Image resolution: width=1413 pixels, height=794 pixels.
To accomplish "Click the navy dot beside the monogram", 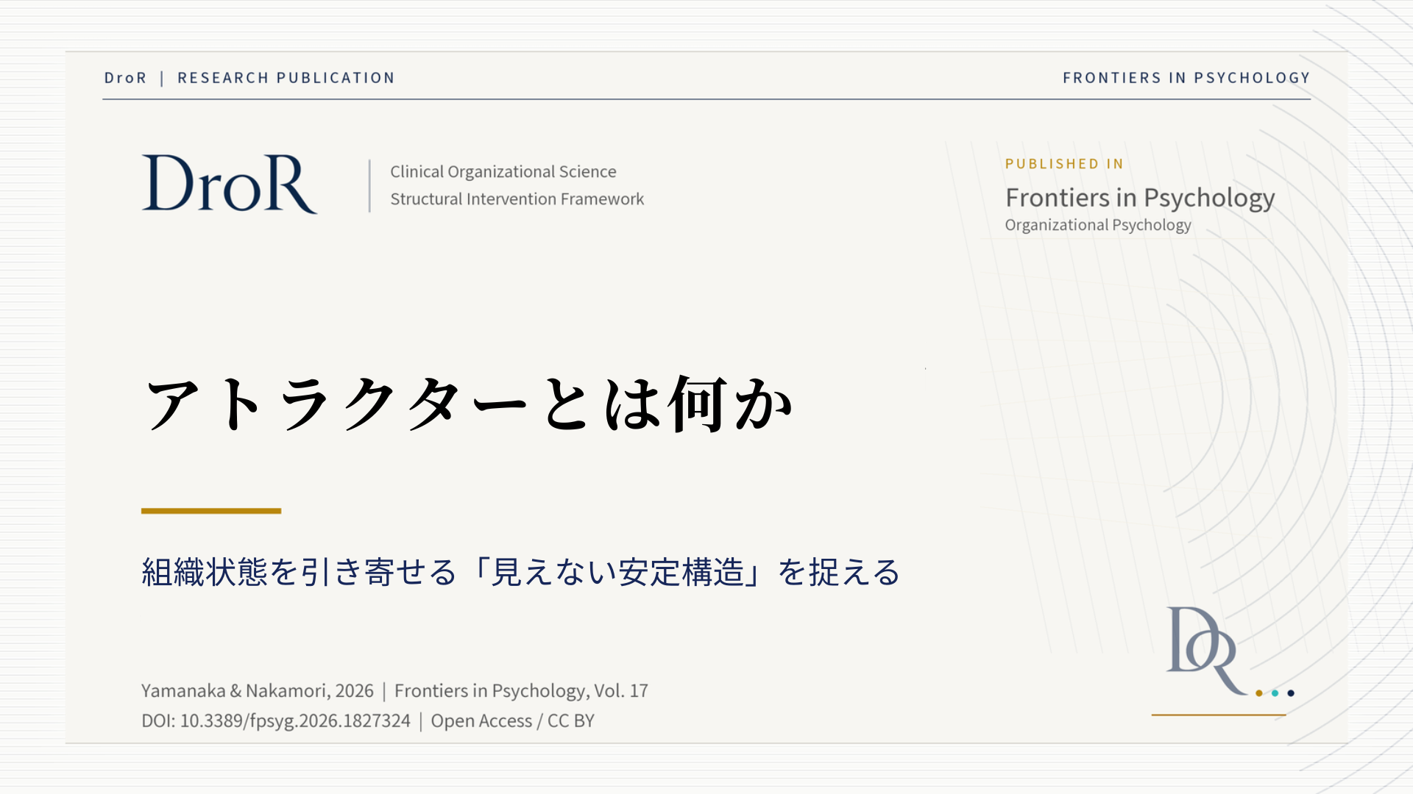I will click(x=1291, y=693).
